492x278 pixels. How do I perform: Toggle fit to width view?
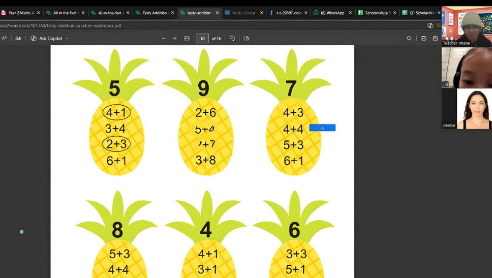point(187,39)
